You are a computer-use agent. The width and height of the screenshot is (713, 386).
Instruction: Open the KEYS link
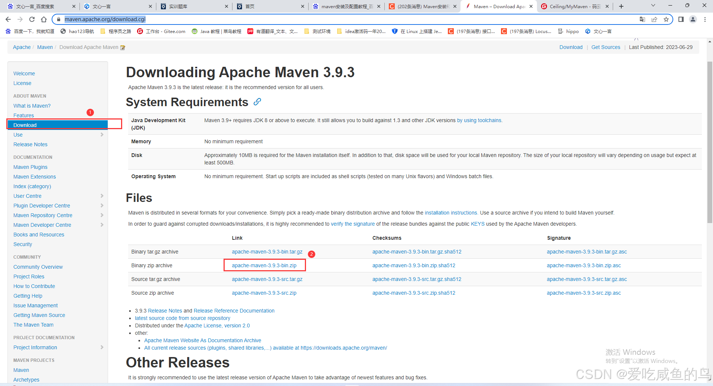[x=478, y=224]
